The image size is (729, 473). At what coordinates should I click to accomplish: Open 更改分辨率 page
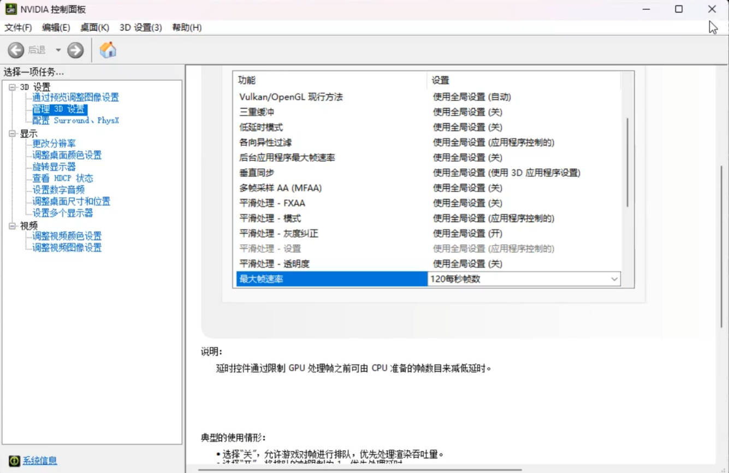pyautogui.click(x=54, y=144)
